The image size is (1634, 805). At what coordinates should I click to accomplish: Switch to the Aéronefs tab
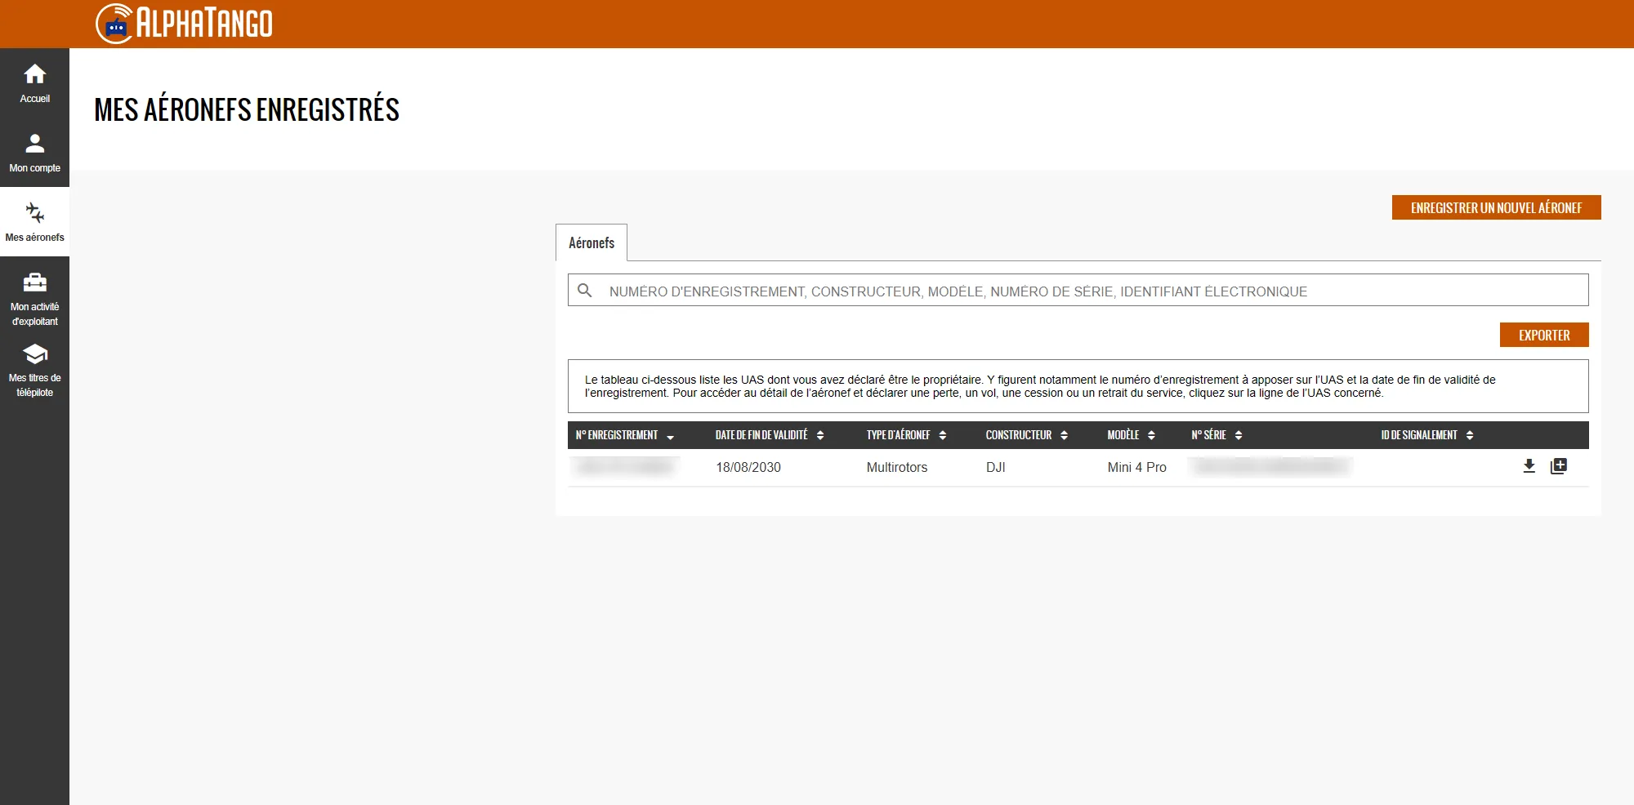pos(592,243)
